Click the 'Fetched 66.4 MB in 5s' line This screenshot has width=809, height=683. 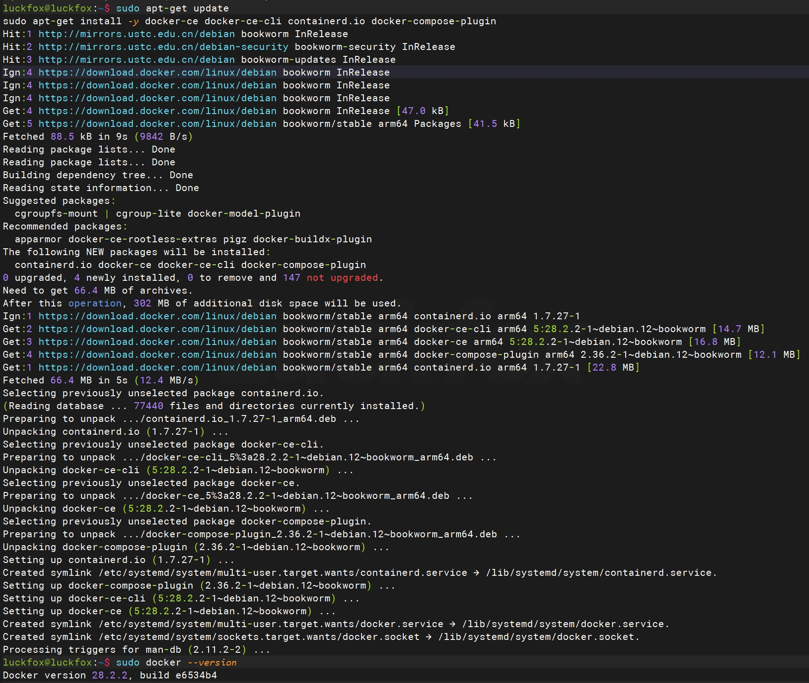[x=100, y=380]
